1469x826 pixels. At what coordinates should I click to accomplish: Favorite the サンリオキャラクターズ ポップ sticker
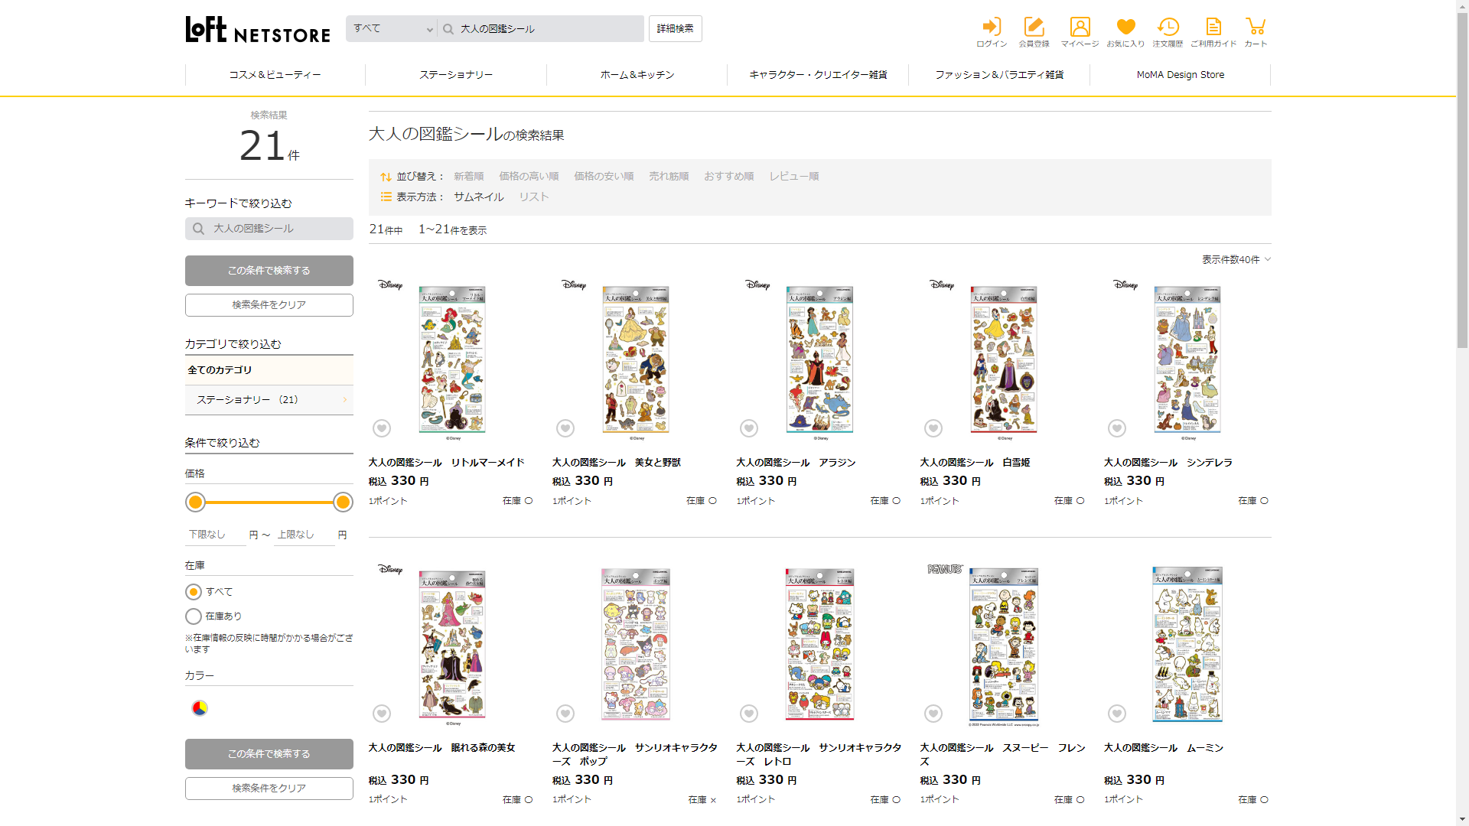[565, 714]
